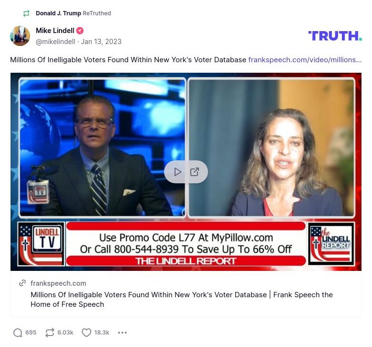372x347 pixels.
Task: Click the link card title about New York's Voter Database
Action: [x=182, y=300]
